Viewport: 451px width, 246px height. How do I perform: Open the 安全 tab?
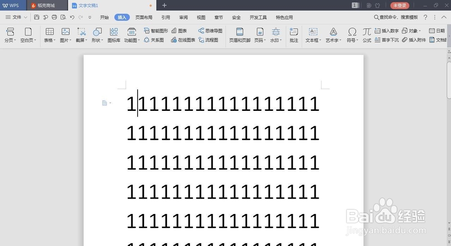(x=236, y=18)
